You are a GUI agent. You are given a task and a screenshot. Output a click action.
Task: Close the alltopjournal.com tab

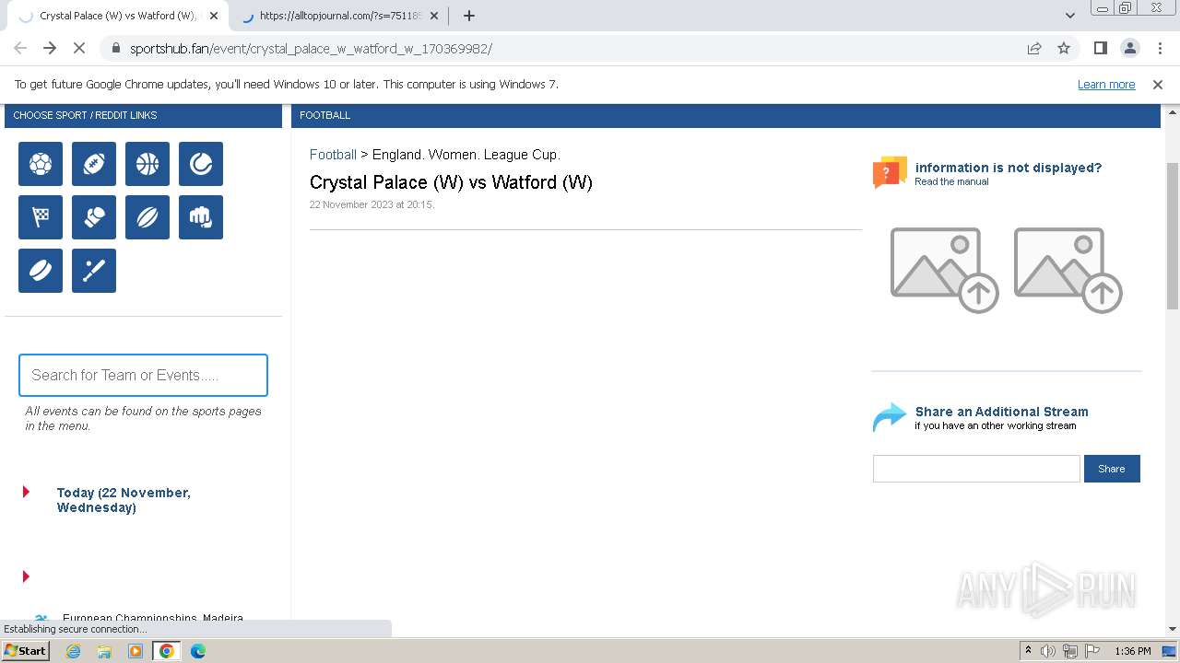coord(434,16)
